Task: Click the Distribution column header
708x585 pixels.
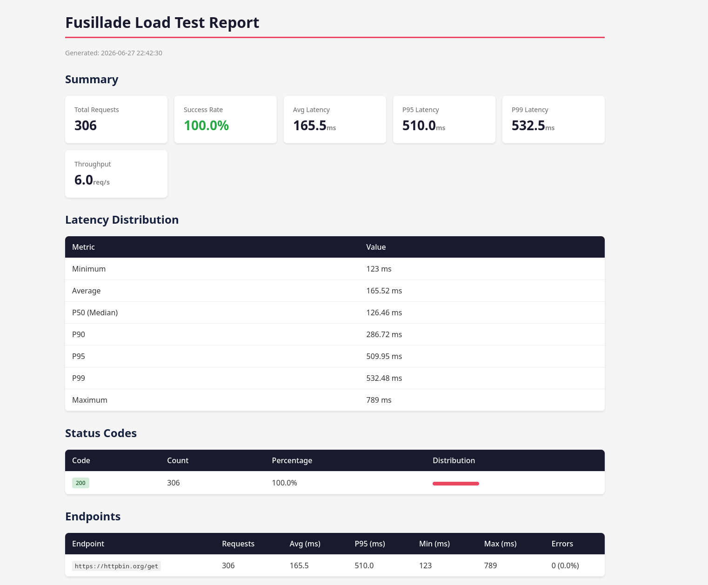Action: tap(454, 460)
